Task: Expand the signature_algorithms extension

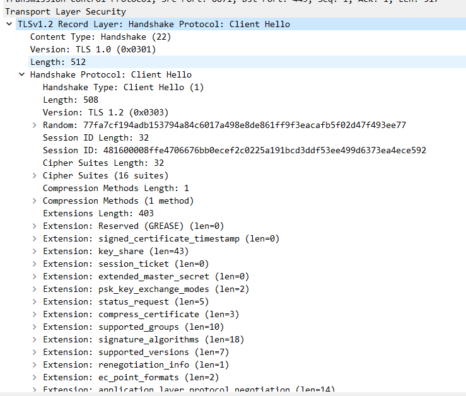Action: pyautogui.click(x=35, y=339)
